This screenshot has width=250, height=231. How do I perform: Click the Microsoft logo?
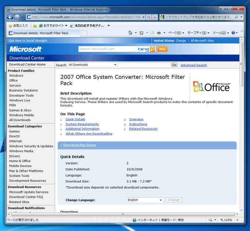[25, 49]
